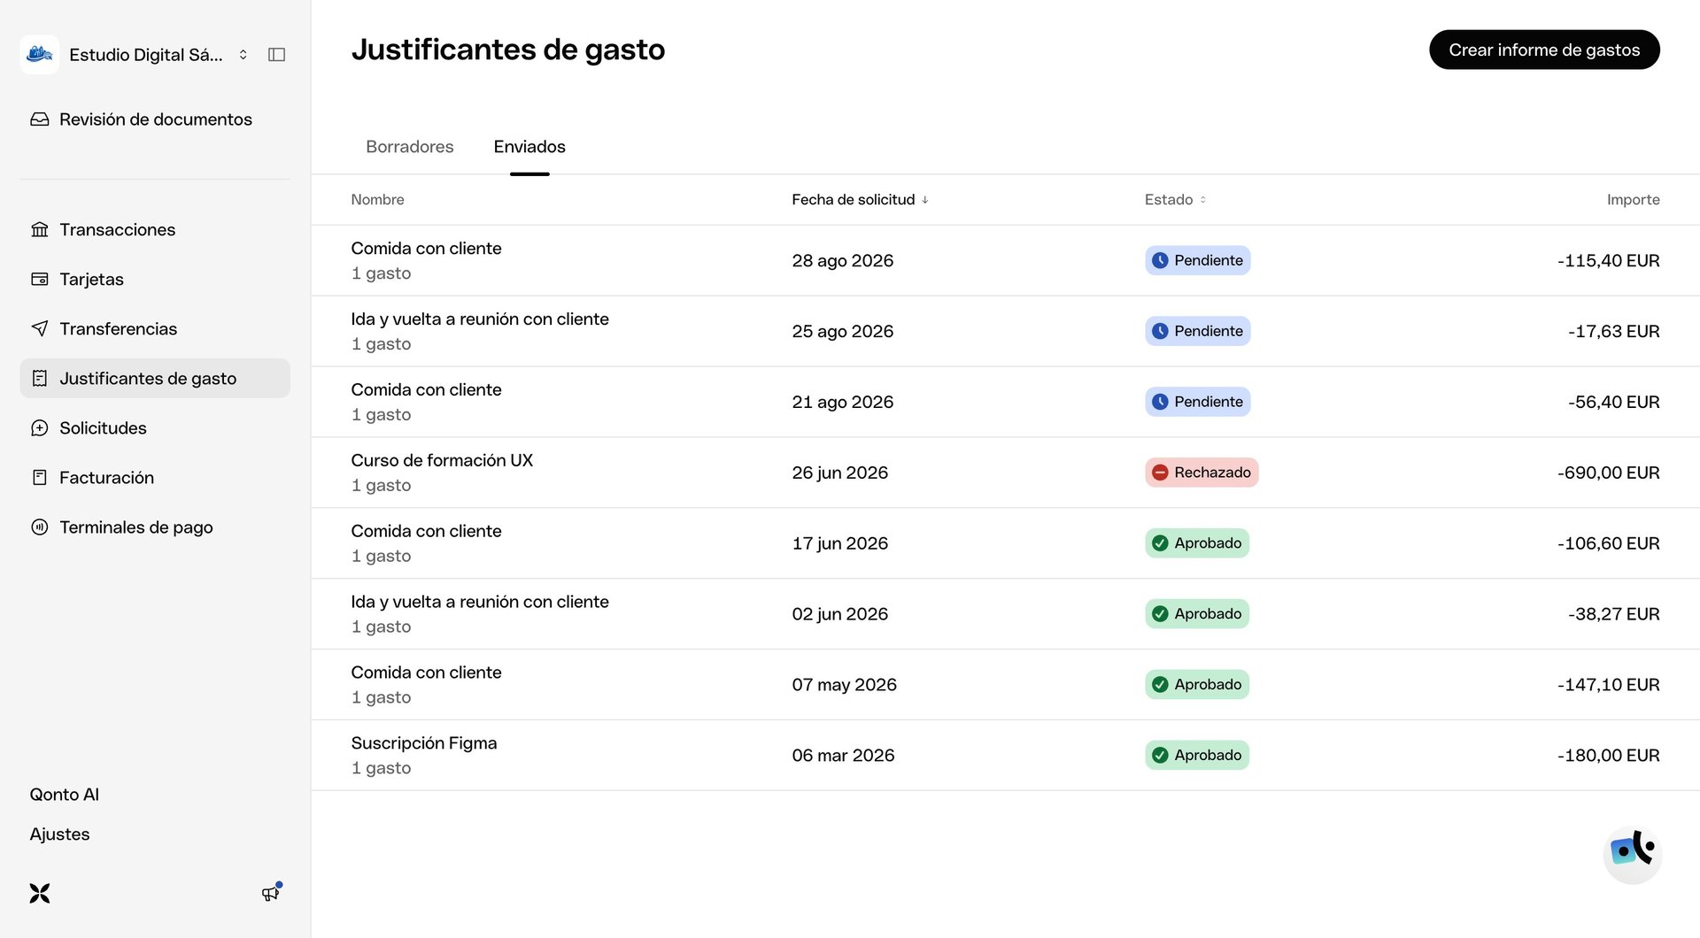Open the Suscripción Figma expense report

pyautogui.click(x=1005, y=756)
